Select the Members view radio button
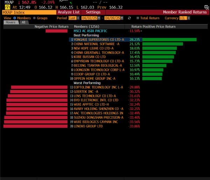Screen dimensions: 210x180 tap(14, 18)
